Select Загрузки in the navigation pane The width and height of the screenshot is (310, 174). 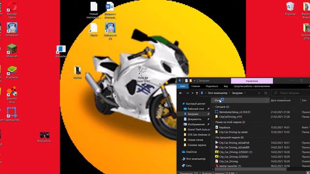click(x=193, y=114)
